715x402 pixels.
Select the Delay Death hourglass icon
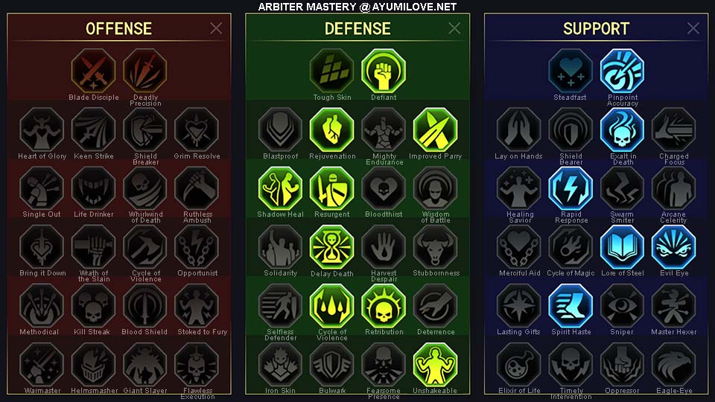(x=332, y=247)
